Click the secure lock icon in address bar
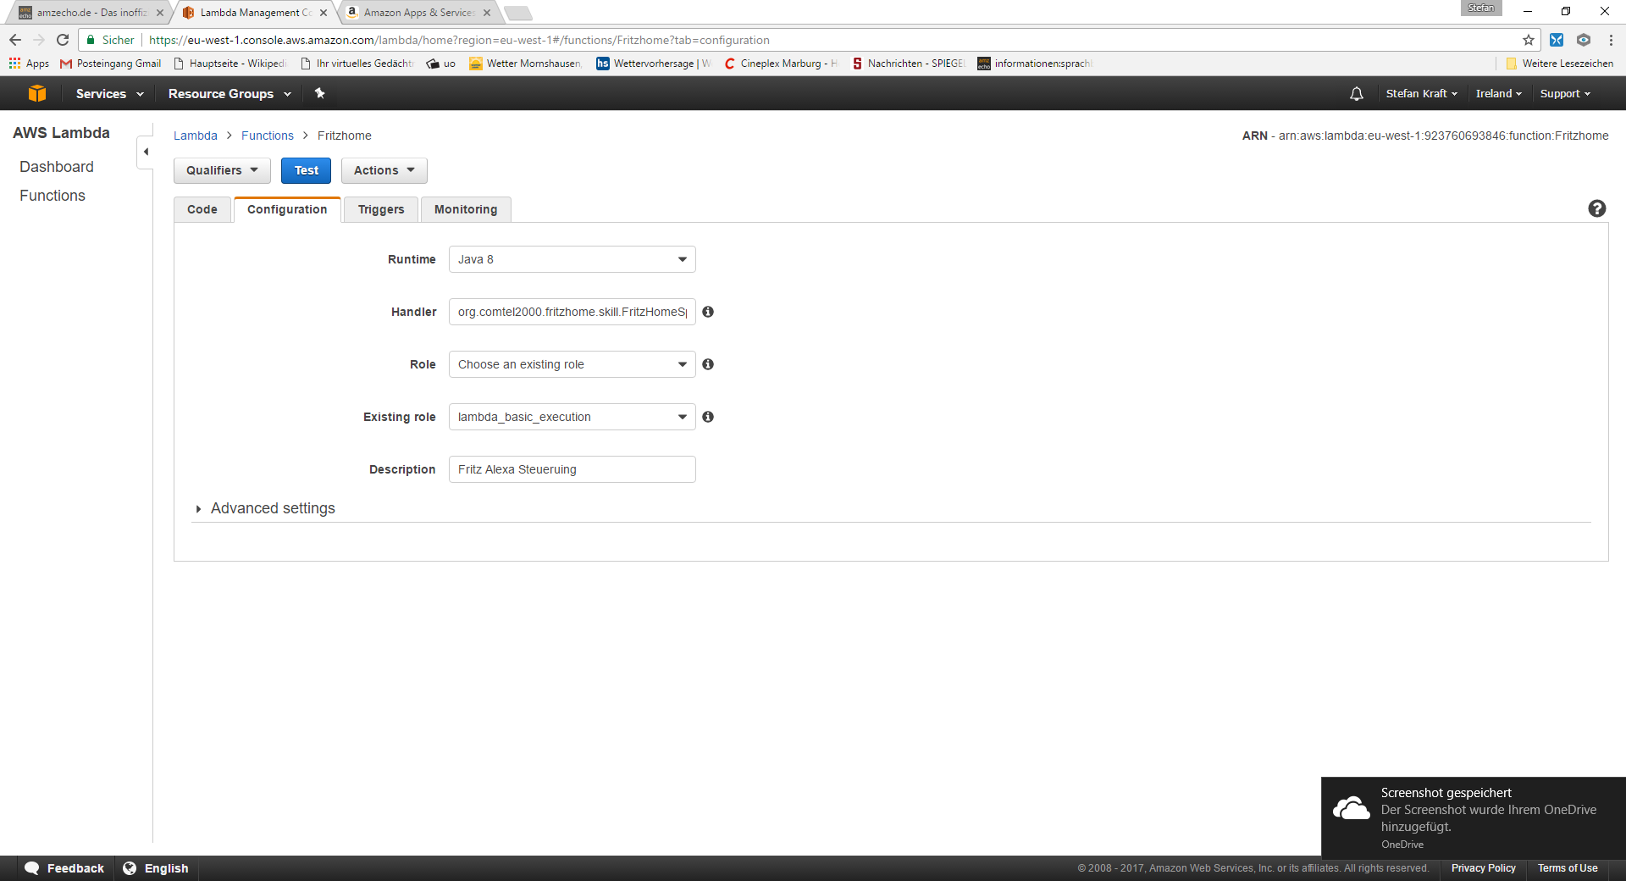 click(x=91, y=40)
